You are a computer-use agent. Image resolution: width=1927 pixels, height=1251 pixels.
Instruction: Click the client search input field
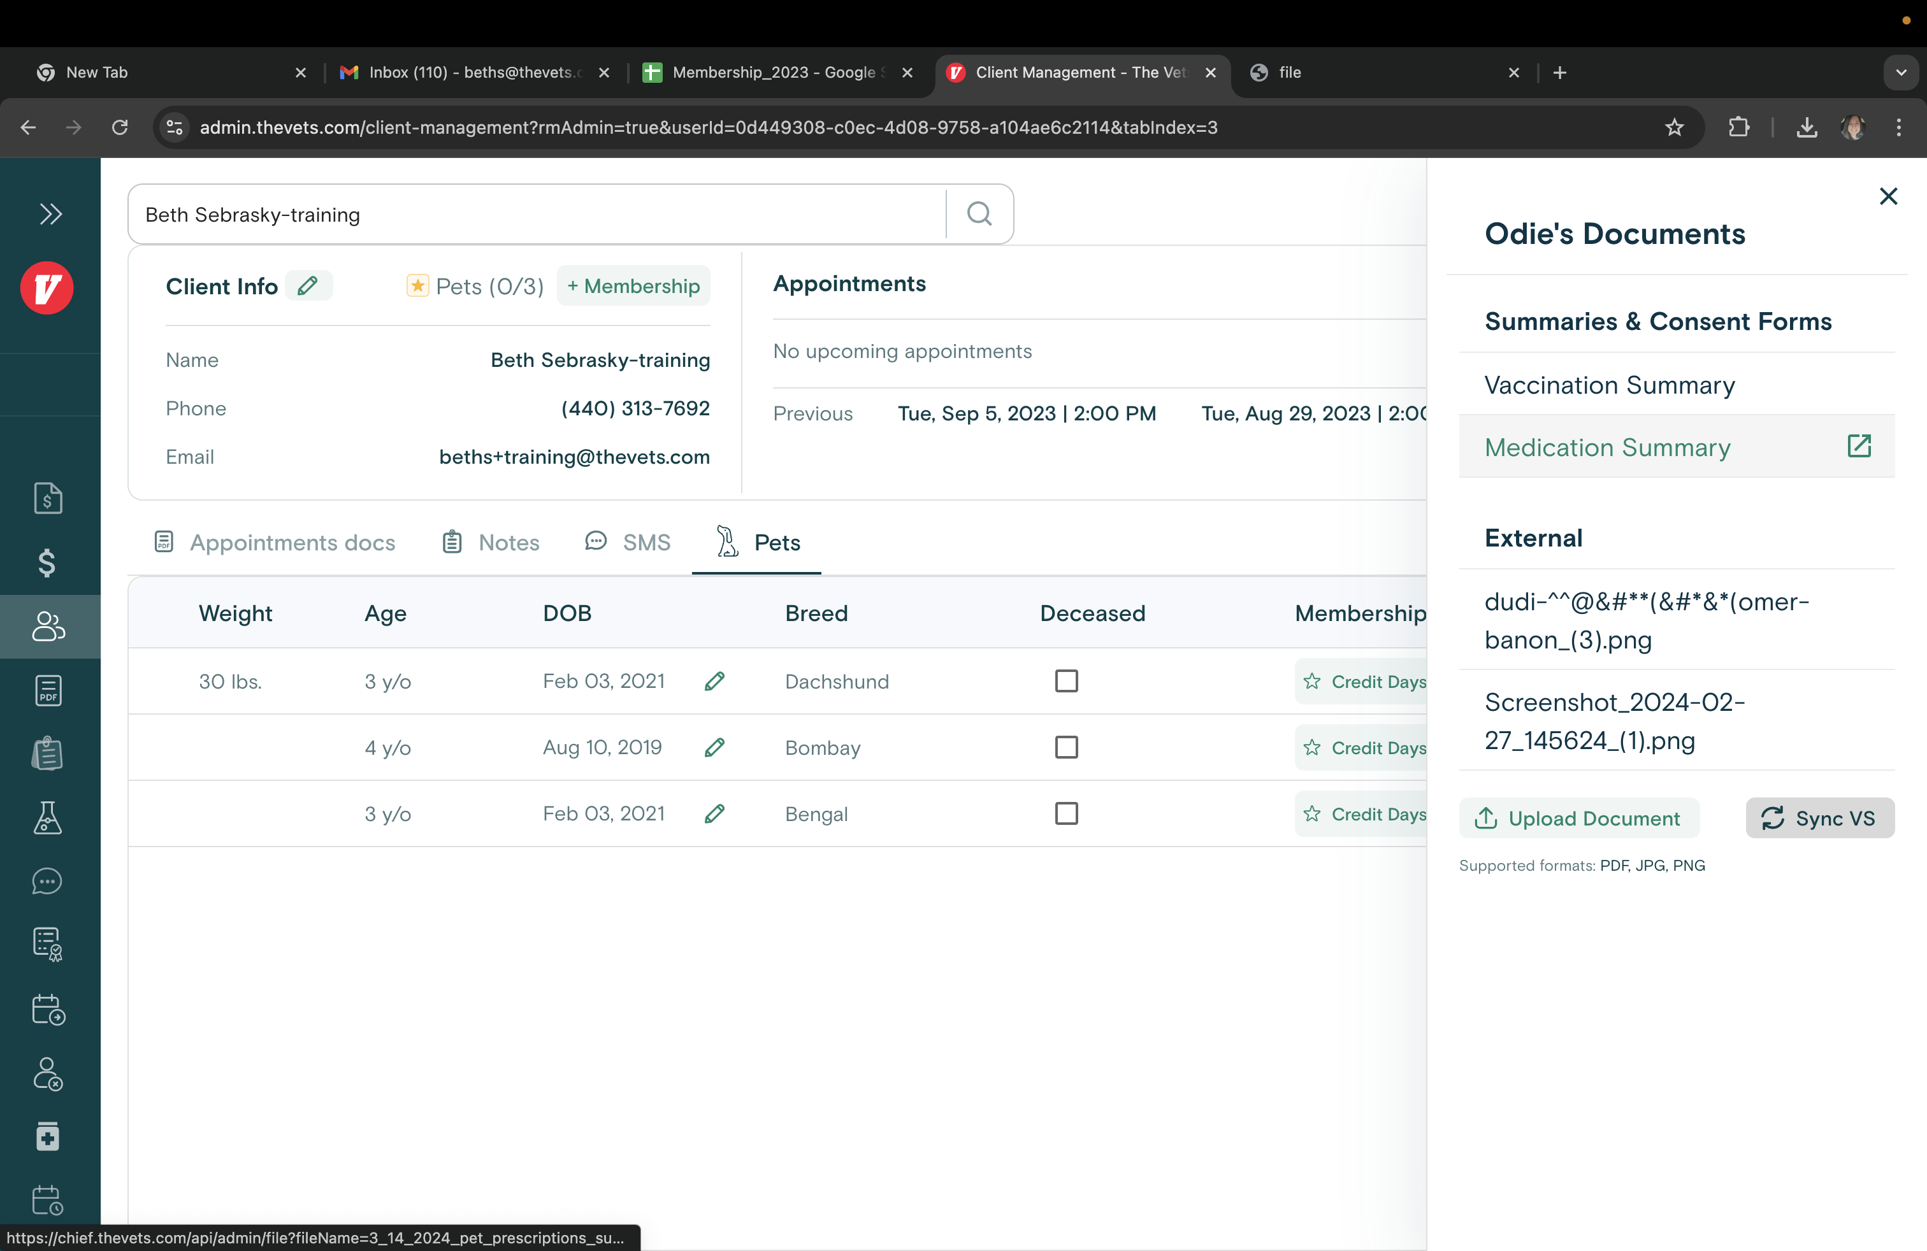(x=538, y=215)
